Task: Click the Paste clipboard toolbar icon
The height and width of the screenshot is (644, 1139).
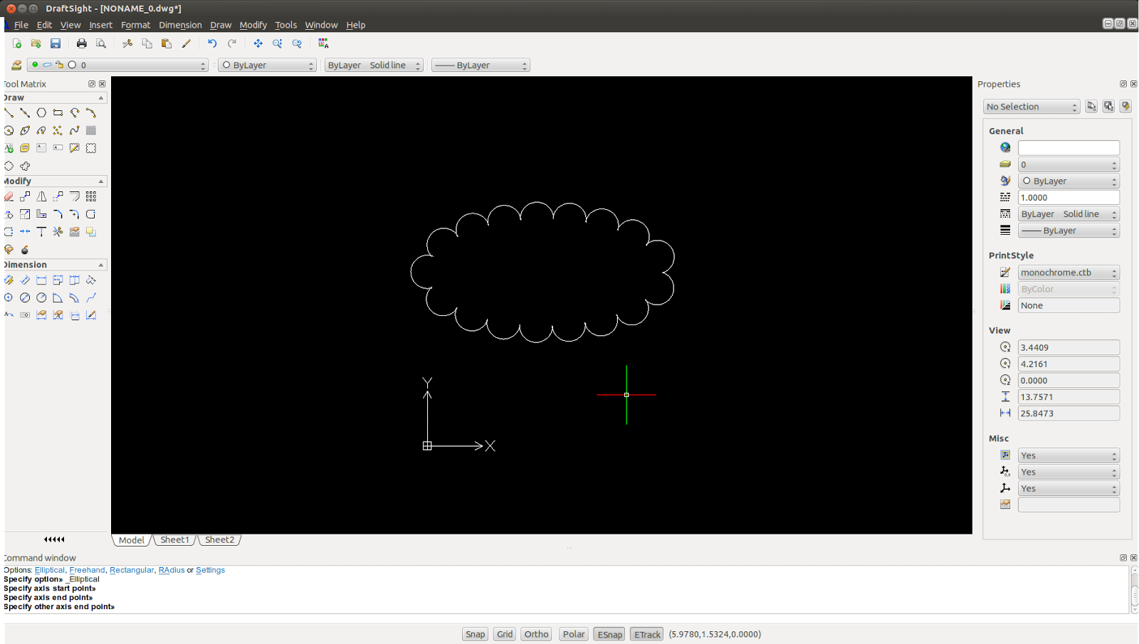Action: point(167,43)
